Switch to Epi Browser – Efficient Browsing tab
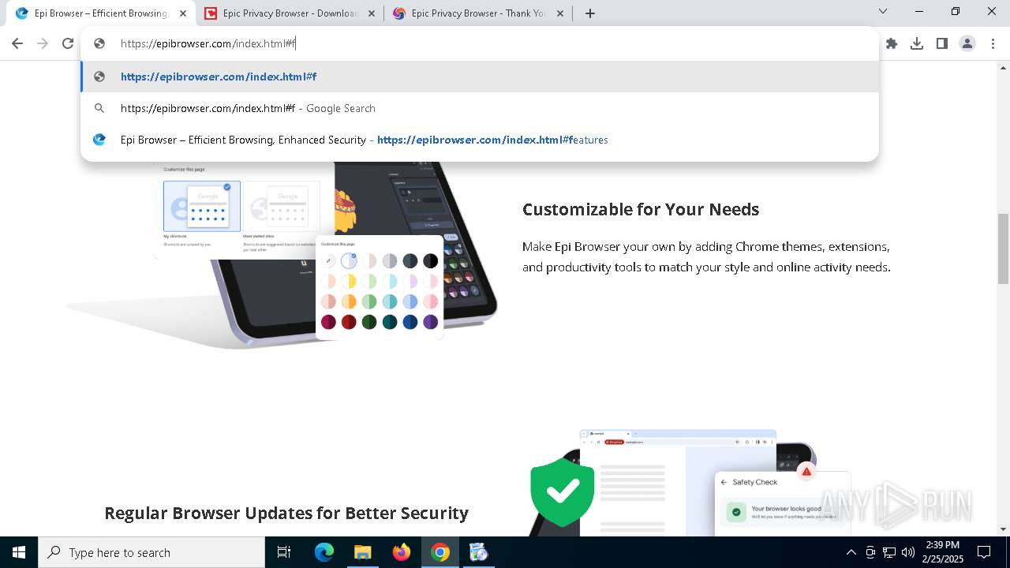Image resolution: width=1010 pixels, height=568 pixels. [102, 13]
